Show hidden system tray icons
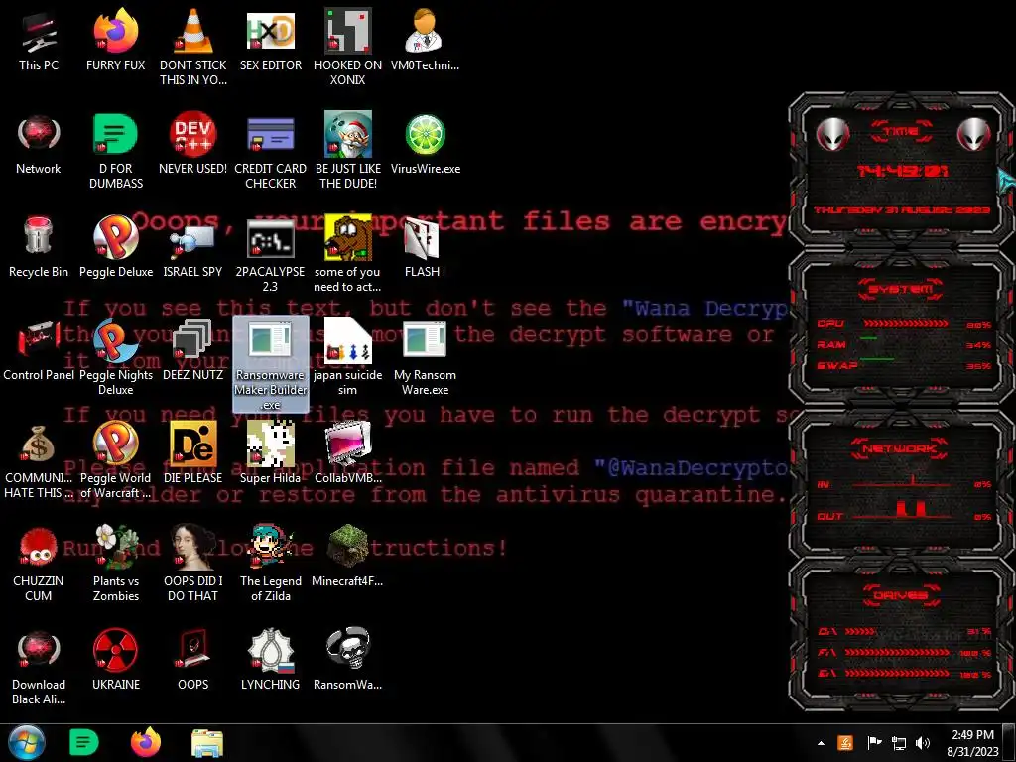Viewport: 1016px width, 762px height. tap(821, 743)
